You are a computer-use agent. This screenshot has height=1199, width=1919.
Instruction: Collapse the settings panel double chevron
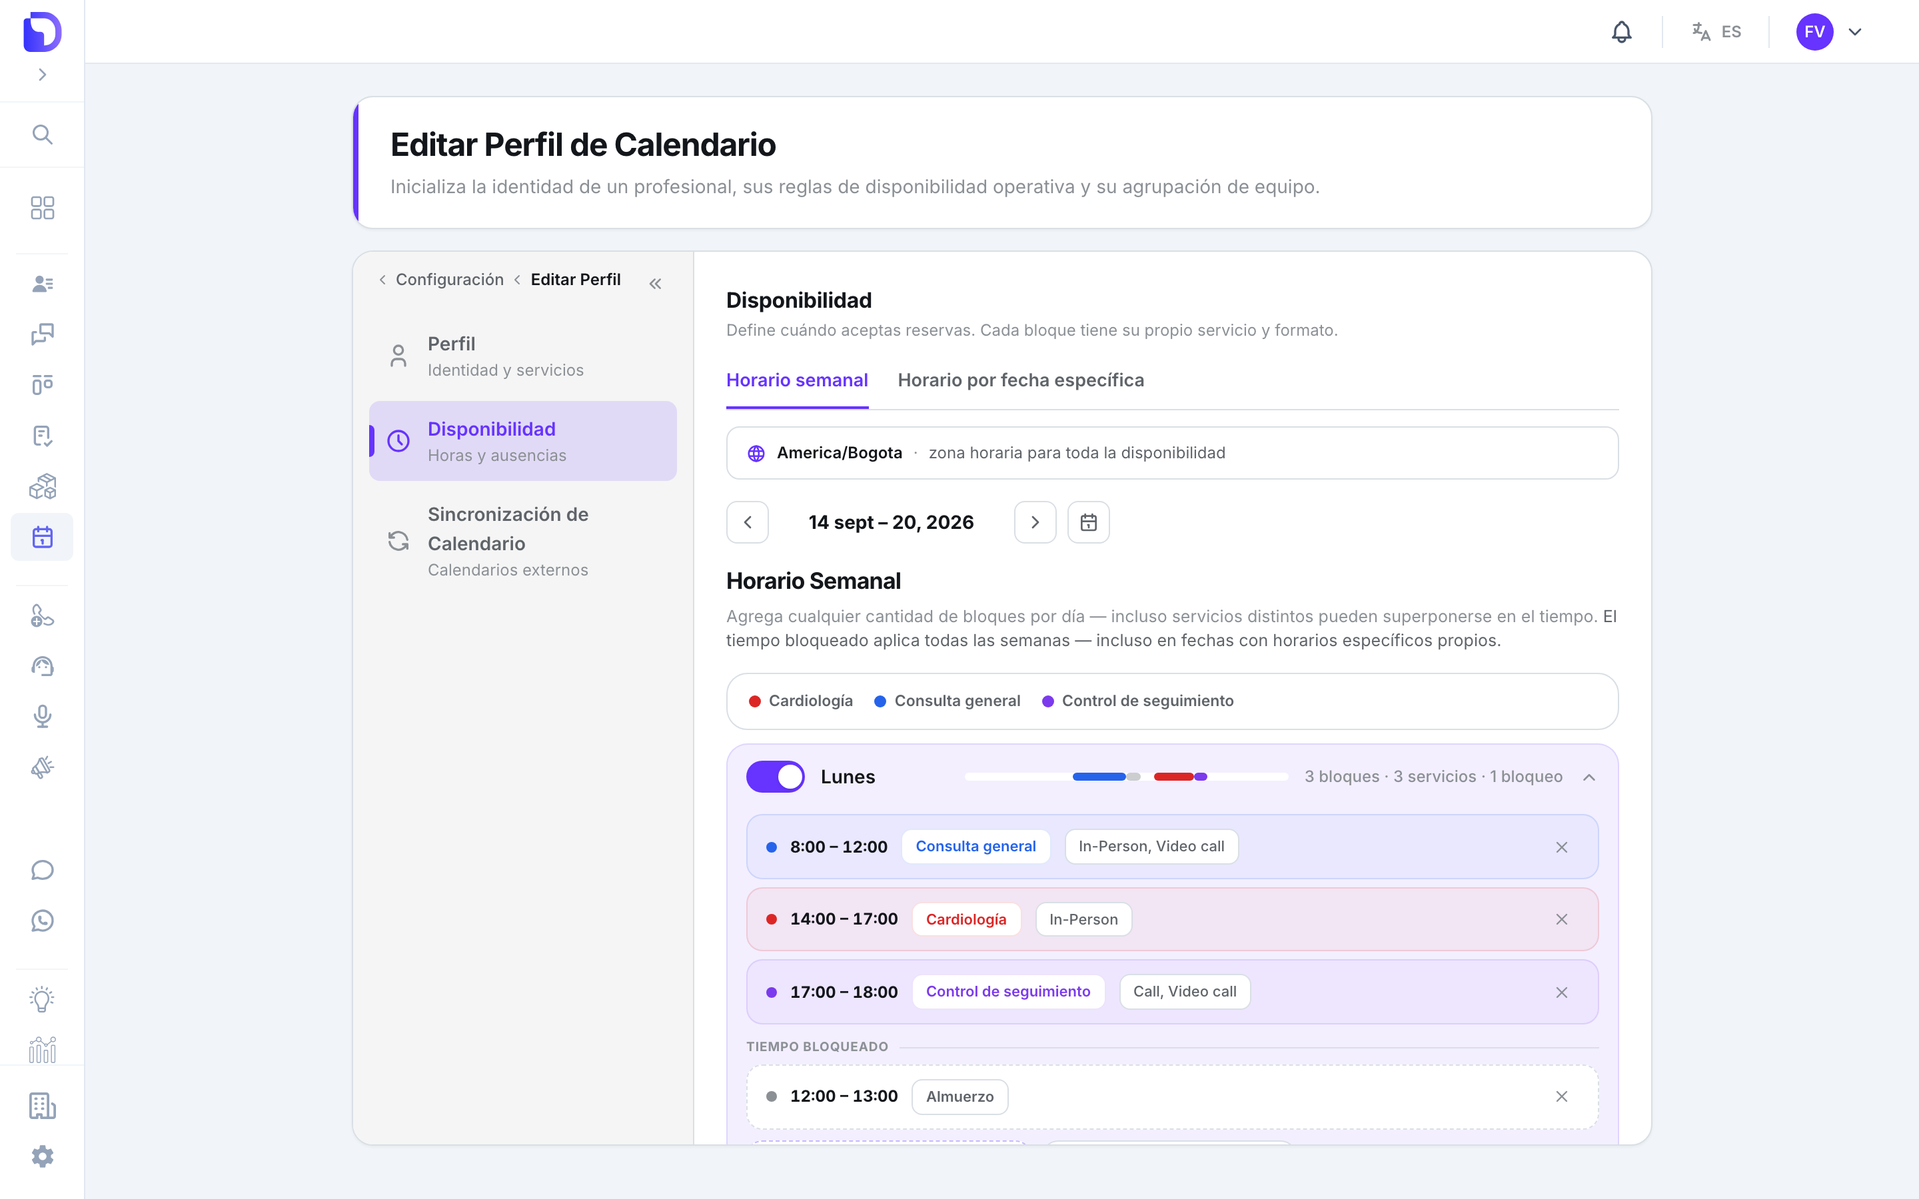click(655, 283)
